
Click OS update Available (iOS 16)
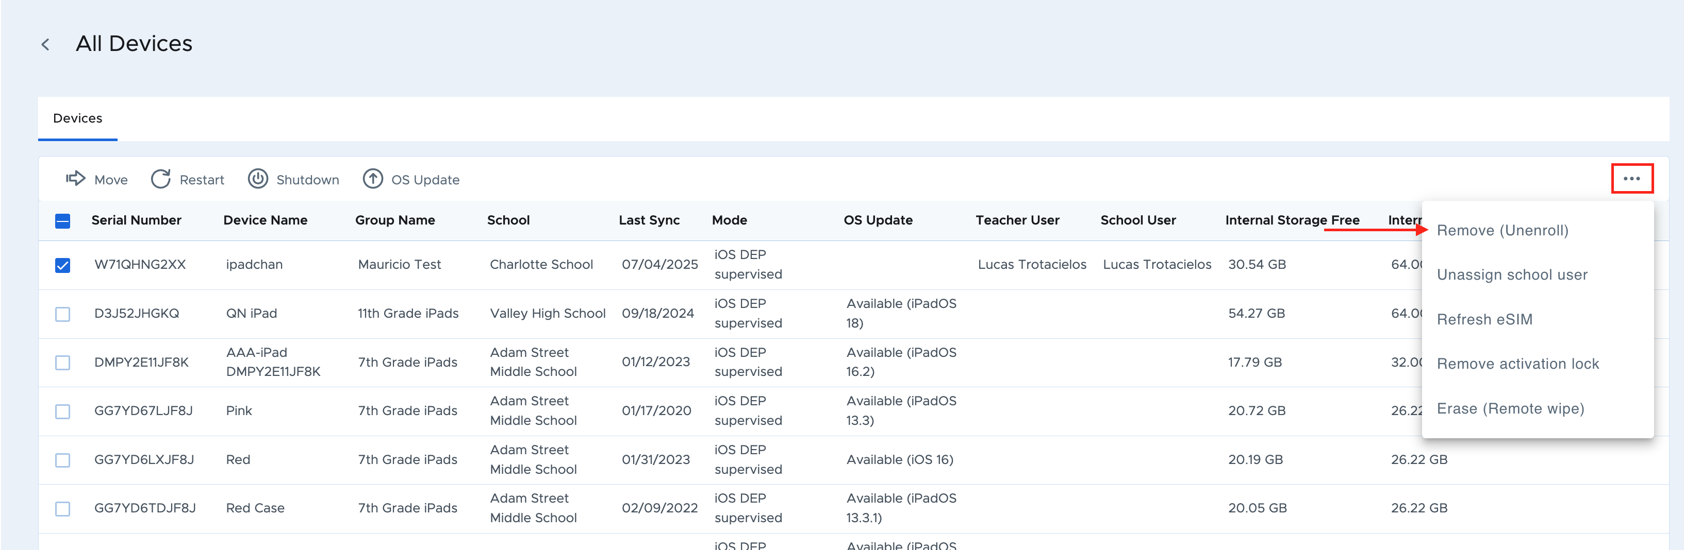tap(900, 460)
